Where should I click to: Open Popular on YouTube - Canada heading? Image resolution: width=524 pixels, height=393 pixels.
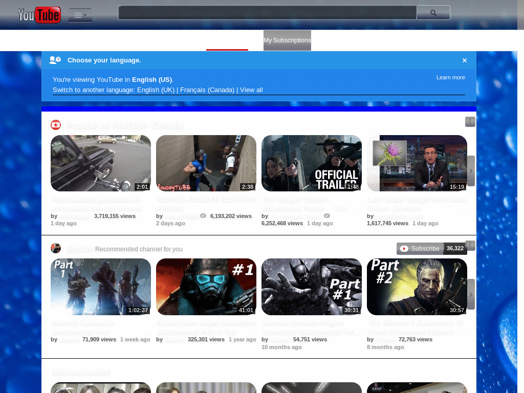tap(124, 125)
